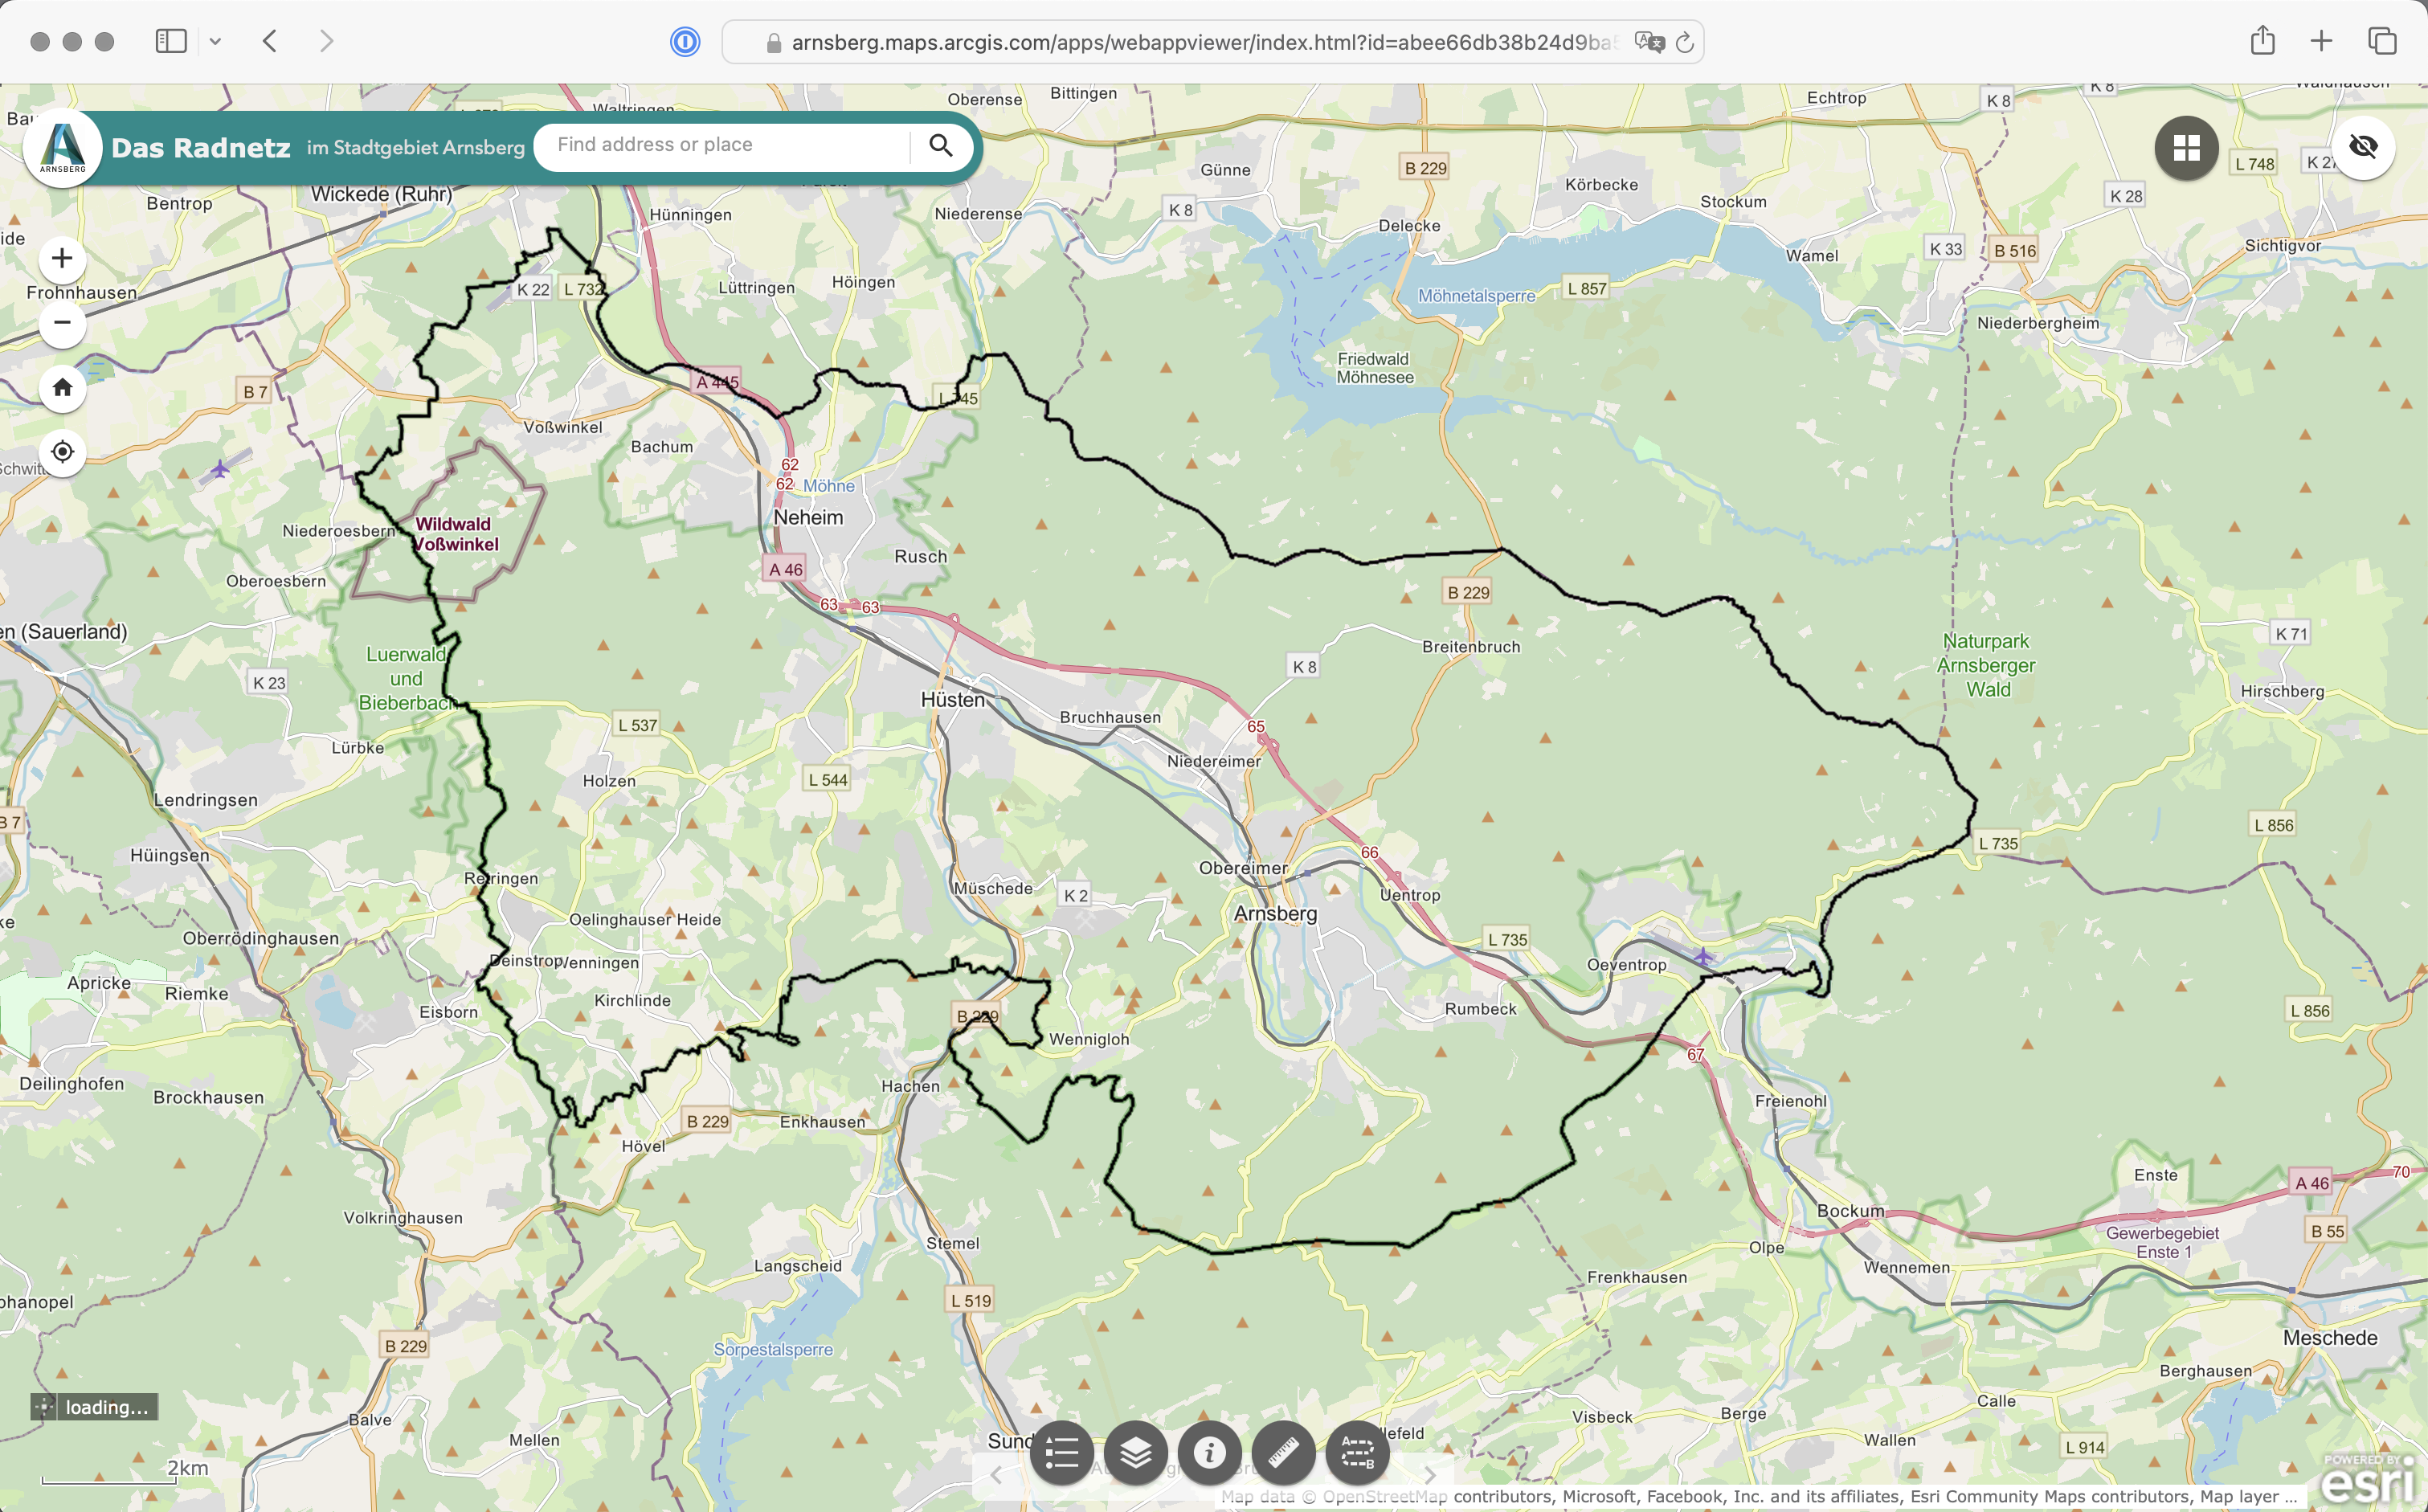Open the Layer List widget
Image resolution: width=2428 pixels, height=1512 pixels.
pos(1135,1452)
